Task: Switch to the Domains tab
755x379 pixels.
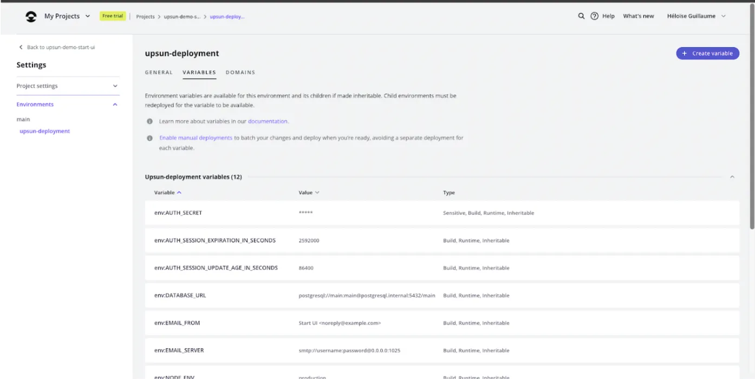Action: point(240,73)
